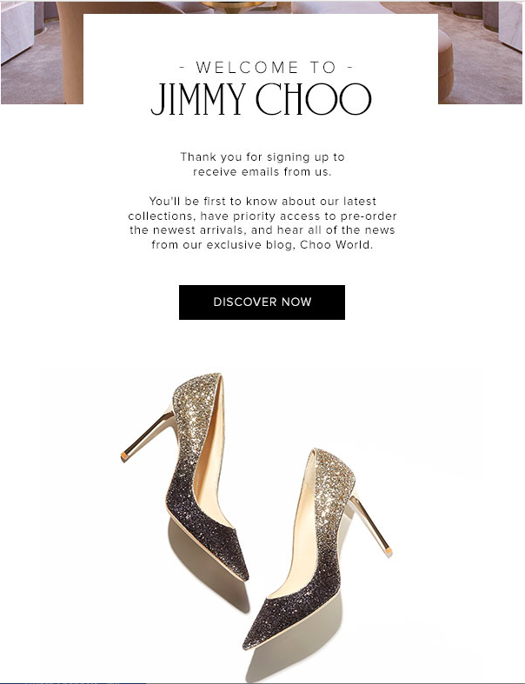Screen dimensions: 525x684
Task: Click the 'receive emails from us' line
Action: 262,172
